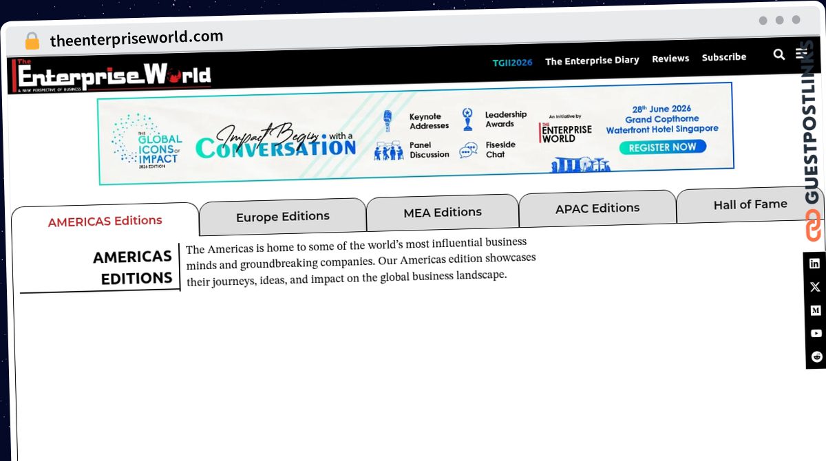The width and height of the screenshot is (826, 461).
Task: Click the Leadership Awards banner item
Action: 494,119
